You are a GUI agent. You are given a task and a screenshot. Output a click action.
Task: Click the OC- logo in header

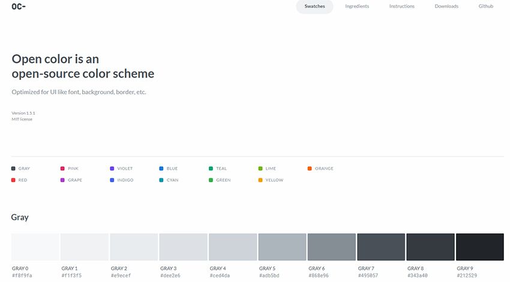(18, 7)
